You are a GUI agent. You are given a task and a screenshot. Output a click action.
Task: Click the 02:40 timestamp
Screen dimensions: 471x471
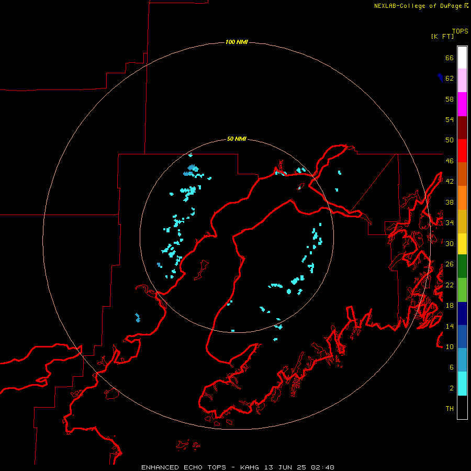(322, 467)
